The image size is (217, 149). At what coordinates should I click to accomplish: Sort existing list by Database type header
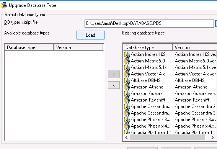[148, 47]
